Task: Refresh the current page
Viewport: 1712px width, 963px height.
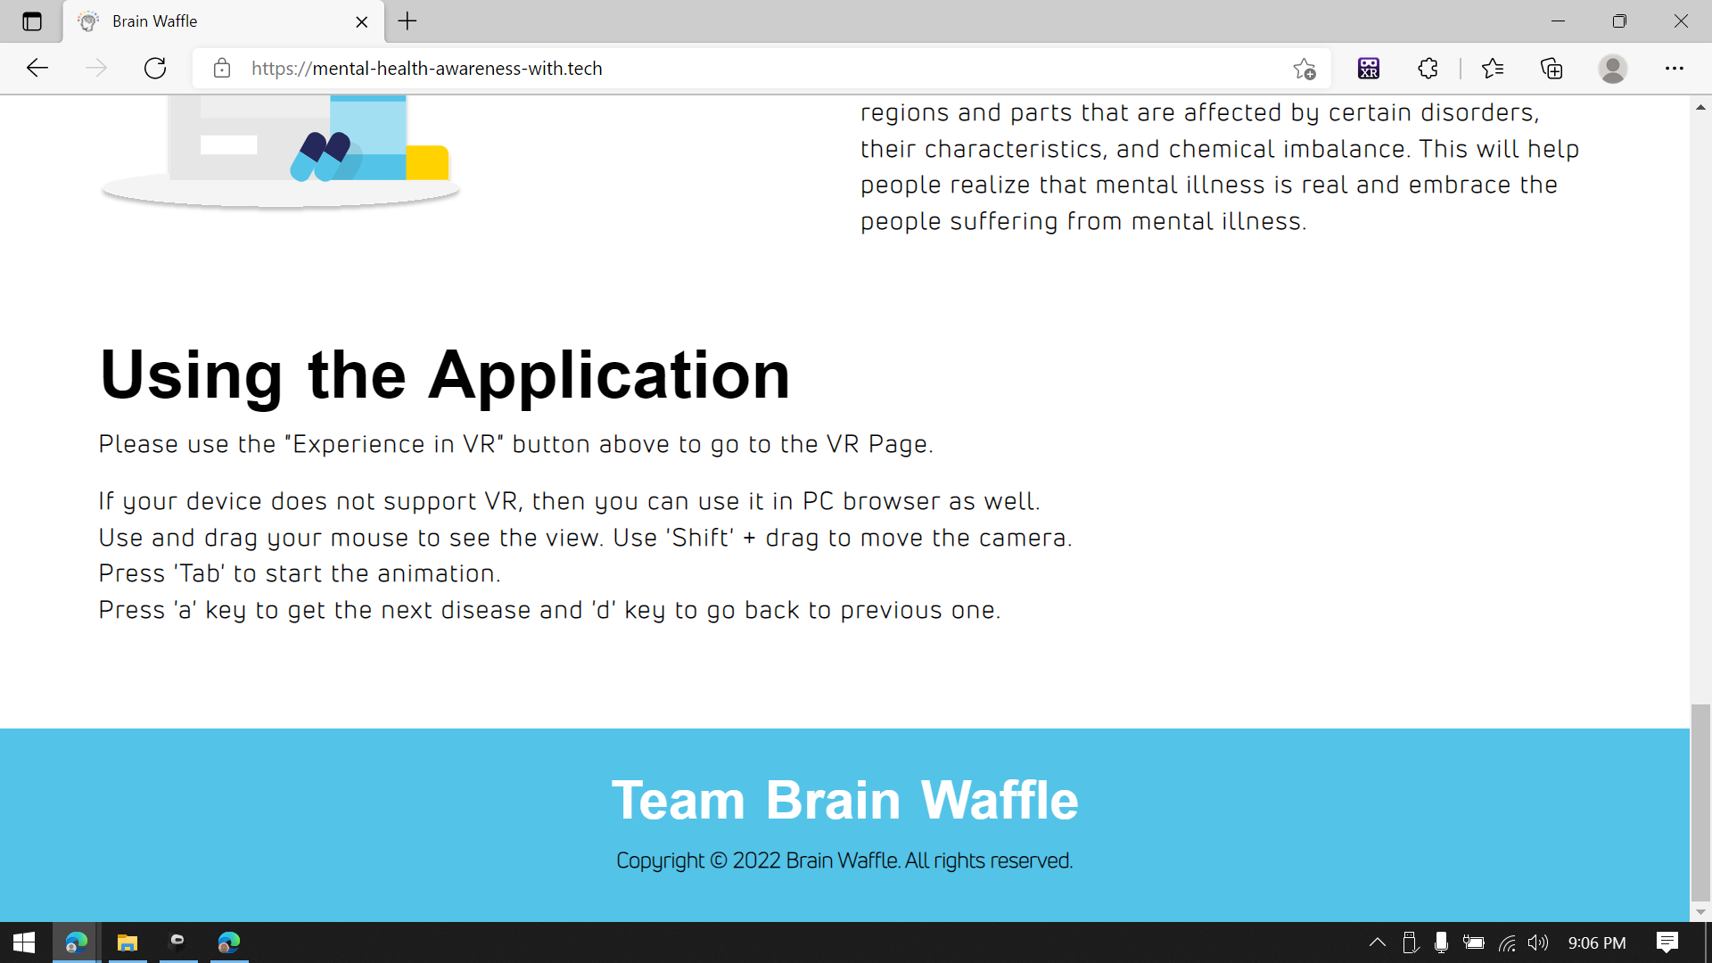Action: (155, 68)
